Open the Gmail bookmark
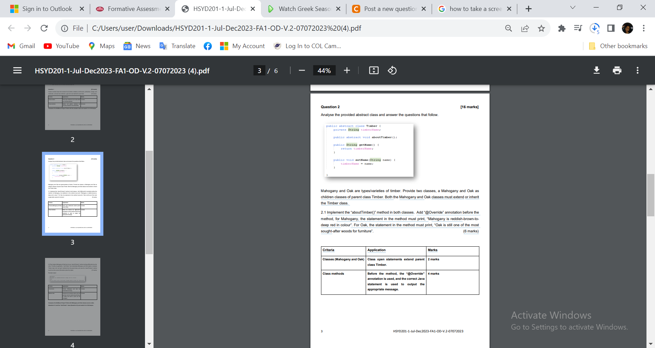This screenshot has width=655, height=348. [x=21, y=46]
